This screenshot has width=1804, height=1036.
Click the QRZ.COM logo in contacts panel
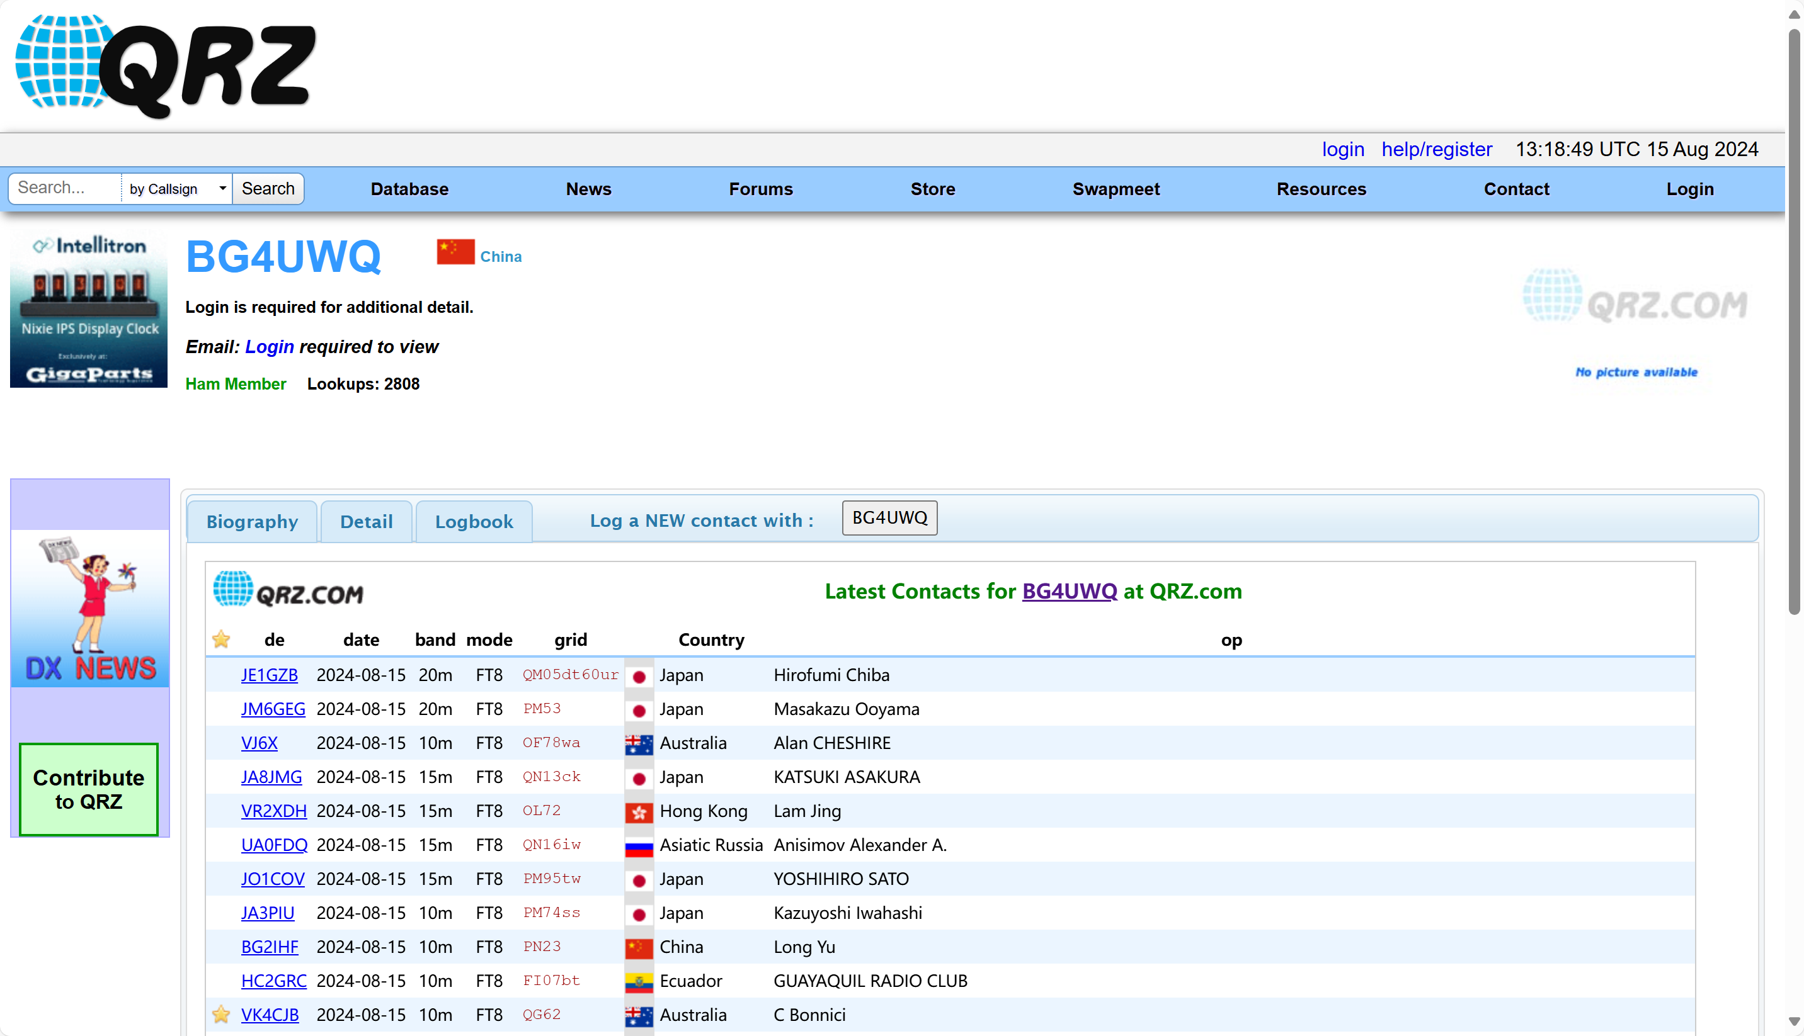288,590
